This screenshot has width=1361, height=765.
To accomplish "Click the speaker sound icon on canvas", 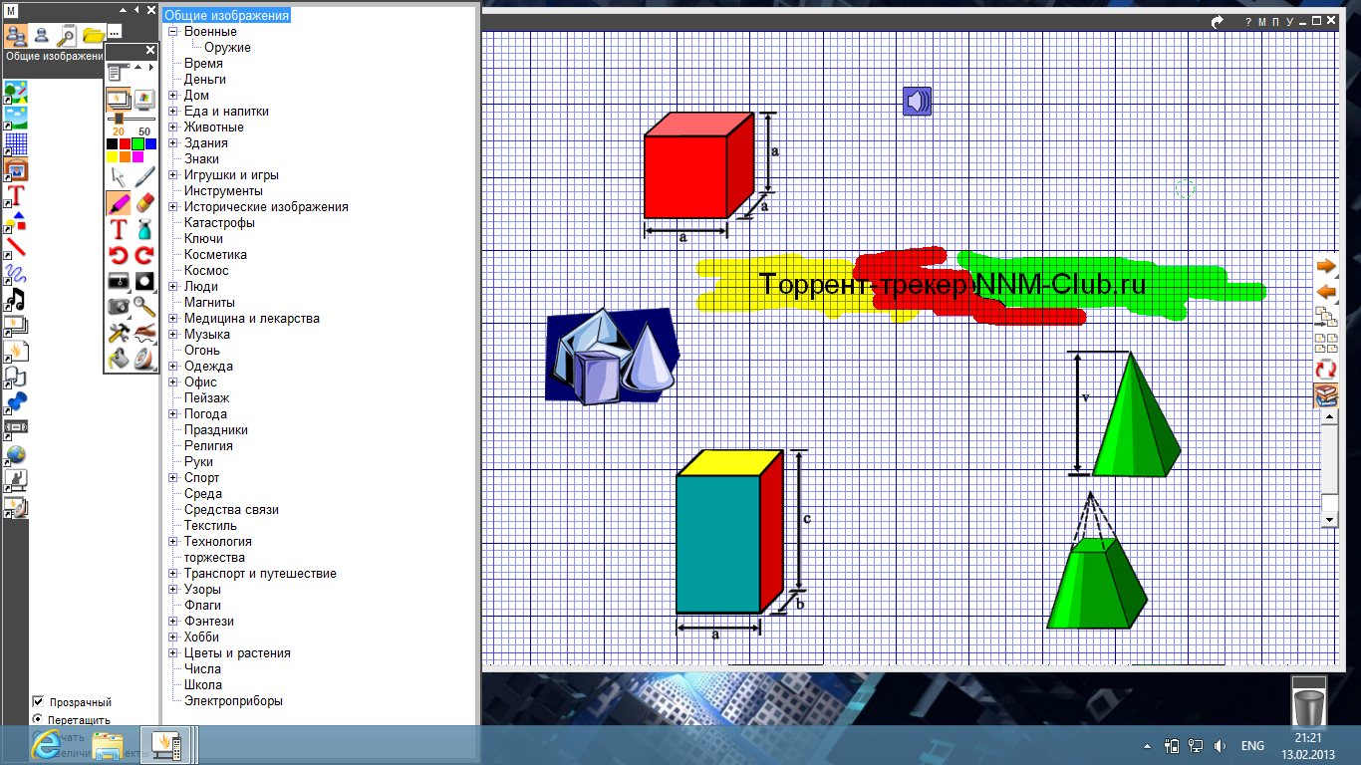I will click(x=918, y=101).
